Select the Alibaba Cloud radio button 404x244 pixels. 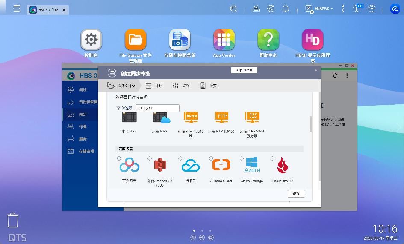coord(211,158)
